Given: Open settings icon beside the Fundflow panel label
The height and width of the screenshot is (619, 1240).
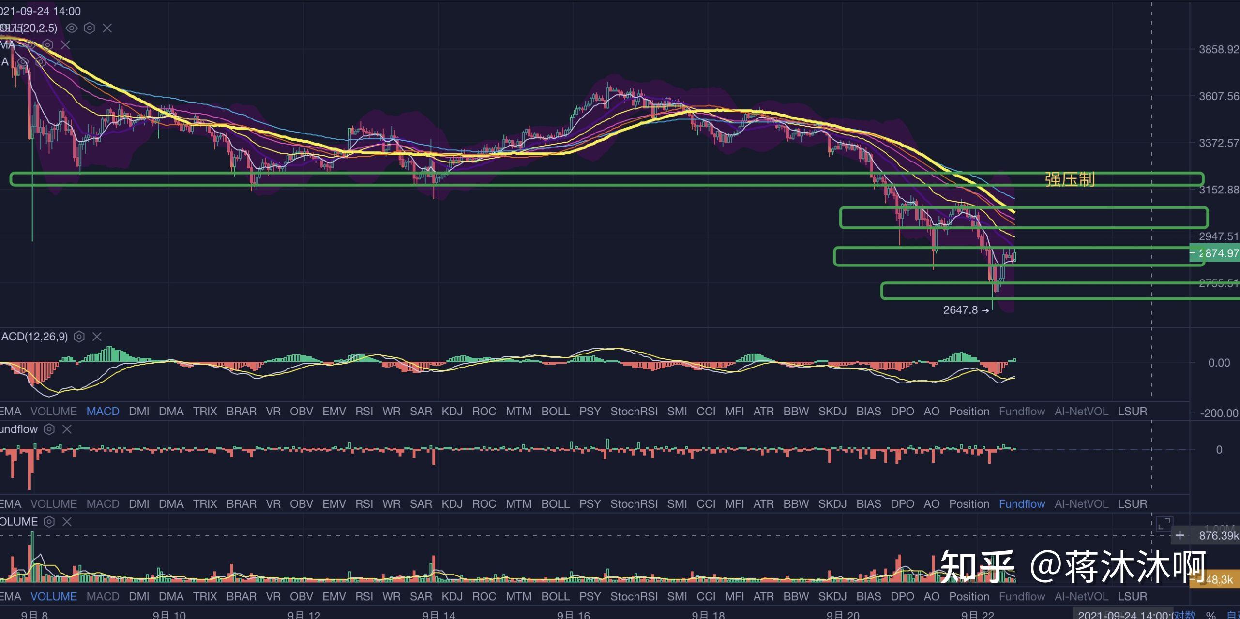Looking at the screenshot, I should (49, 429).
